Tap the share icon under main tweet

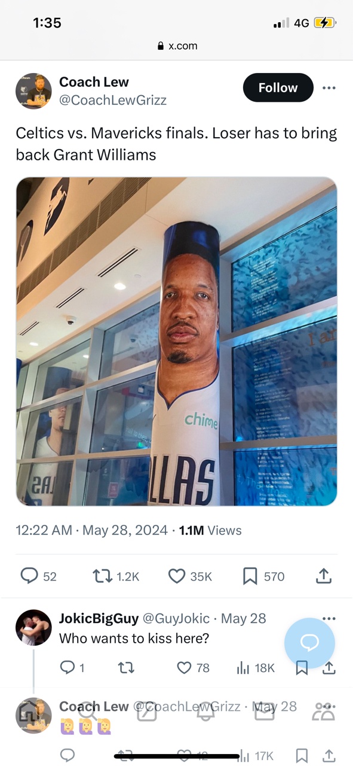point(323,576)
